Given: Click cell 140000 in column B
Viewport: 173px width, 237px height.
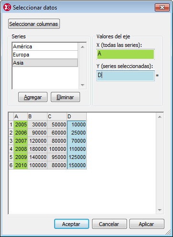Looking at the screenshot, I should [x=37, y=157].
